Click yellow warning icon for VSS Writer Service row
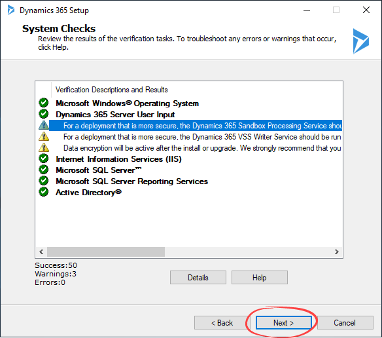This screenshot has height=338, width=382. (x=44, y=136)
